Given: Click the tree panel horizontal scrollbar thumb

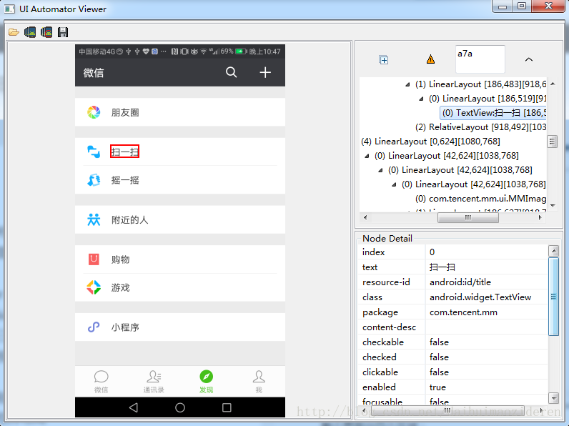Looking at the screenshot, I should click(x=468, y=217).
